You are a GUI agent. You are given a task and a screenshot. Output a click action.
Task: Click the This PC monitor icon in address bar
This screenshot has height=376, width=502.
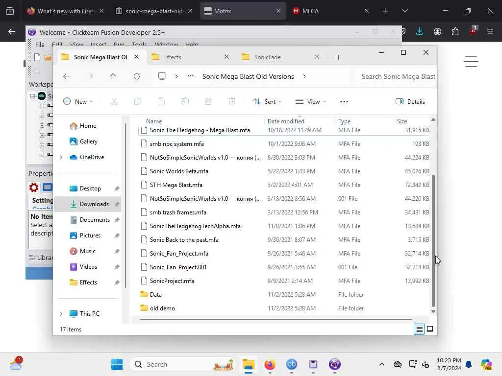coord(162,76)
